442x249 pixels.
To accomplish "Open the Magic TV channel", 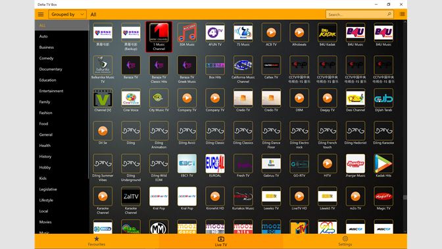I will pyautogui.click(x=383, y=198).
